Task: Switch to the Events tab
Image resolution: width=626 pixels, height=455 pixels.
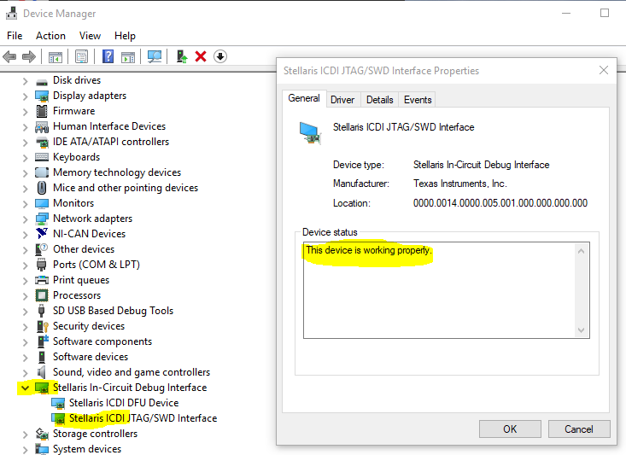Action: pyautogui.click(x=418, y=100)
